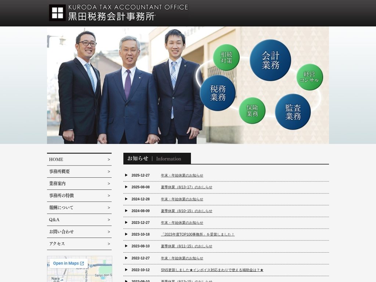Click the date text 2024-08-09
The image size is (376, 282).
pyautogui.click(x=141, y=211)
